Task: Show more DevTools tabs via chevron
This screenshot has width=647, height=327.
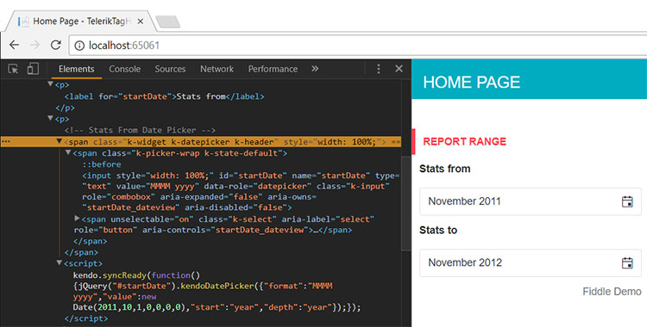Action: click(315, 69)
